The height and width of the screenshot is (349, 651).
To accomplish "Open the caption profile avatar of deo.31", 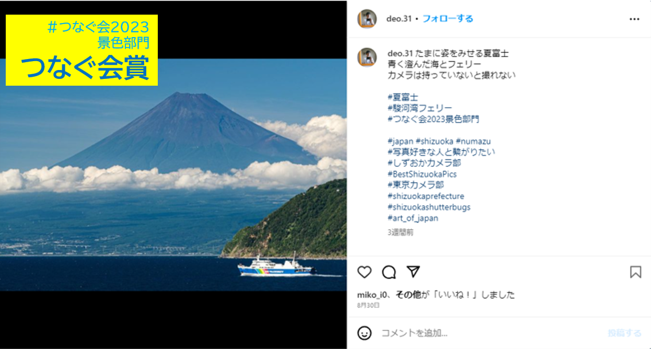I will pyautogui.click(x=367, y=57).
